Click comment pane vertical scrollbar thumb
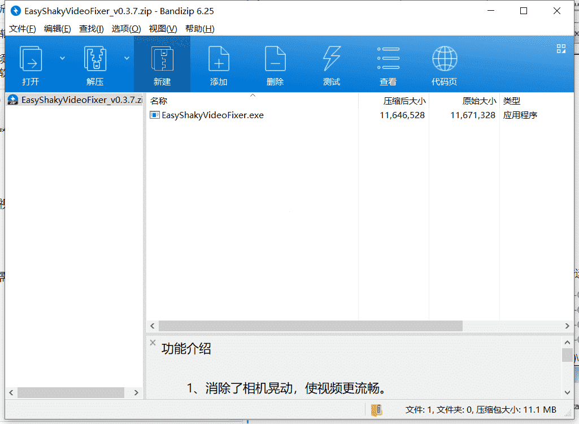This screenshot has height=424, width=579. click(567, 355)
